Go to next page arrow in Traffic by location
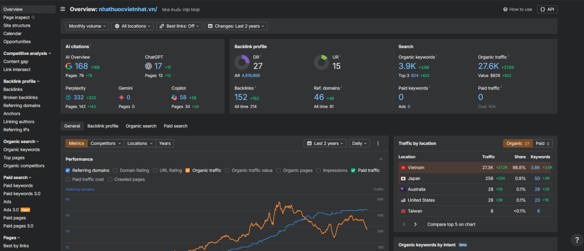This screenshot has height=251, width=584. (415, 224)
